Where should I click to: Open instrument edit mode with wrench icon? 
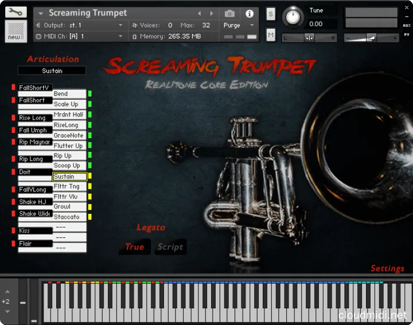click(15, 12)
